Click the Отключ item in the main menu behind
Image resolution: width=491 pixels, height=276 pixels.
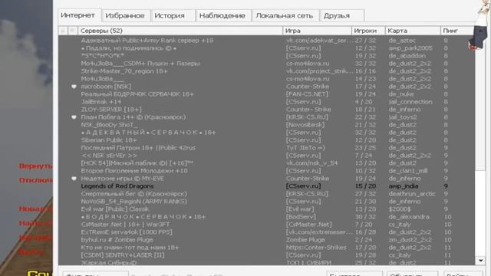[x=36, y=180]
